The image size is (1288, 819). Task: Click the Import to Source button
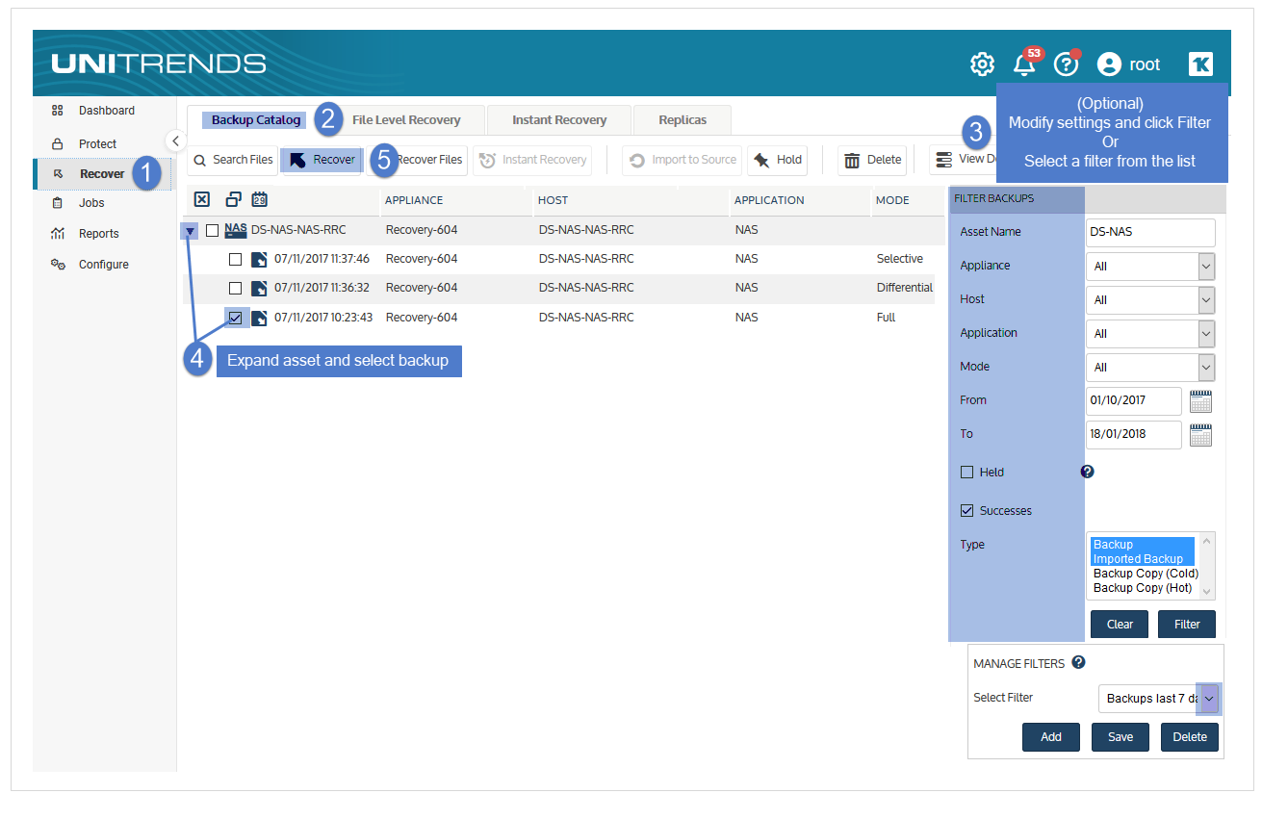683,160
